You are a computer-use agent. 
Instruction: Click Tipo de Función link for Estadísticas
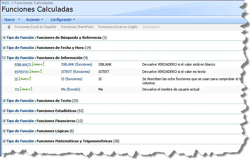[20, 111]
